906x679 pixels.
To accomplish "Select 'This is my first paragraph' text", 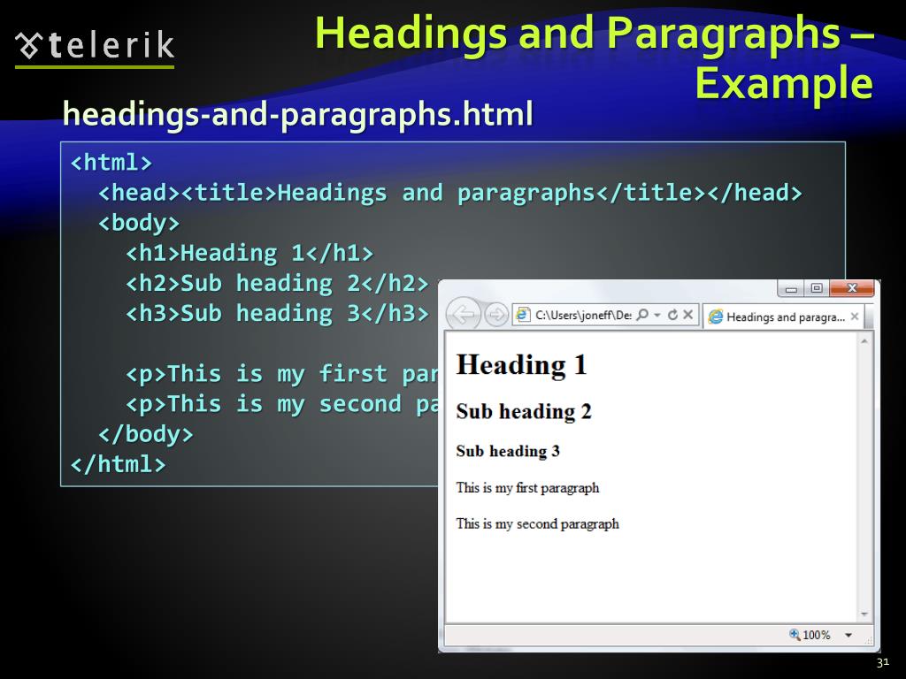I will [527, 488].
